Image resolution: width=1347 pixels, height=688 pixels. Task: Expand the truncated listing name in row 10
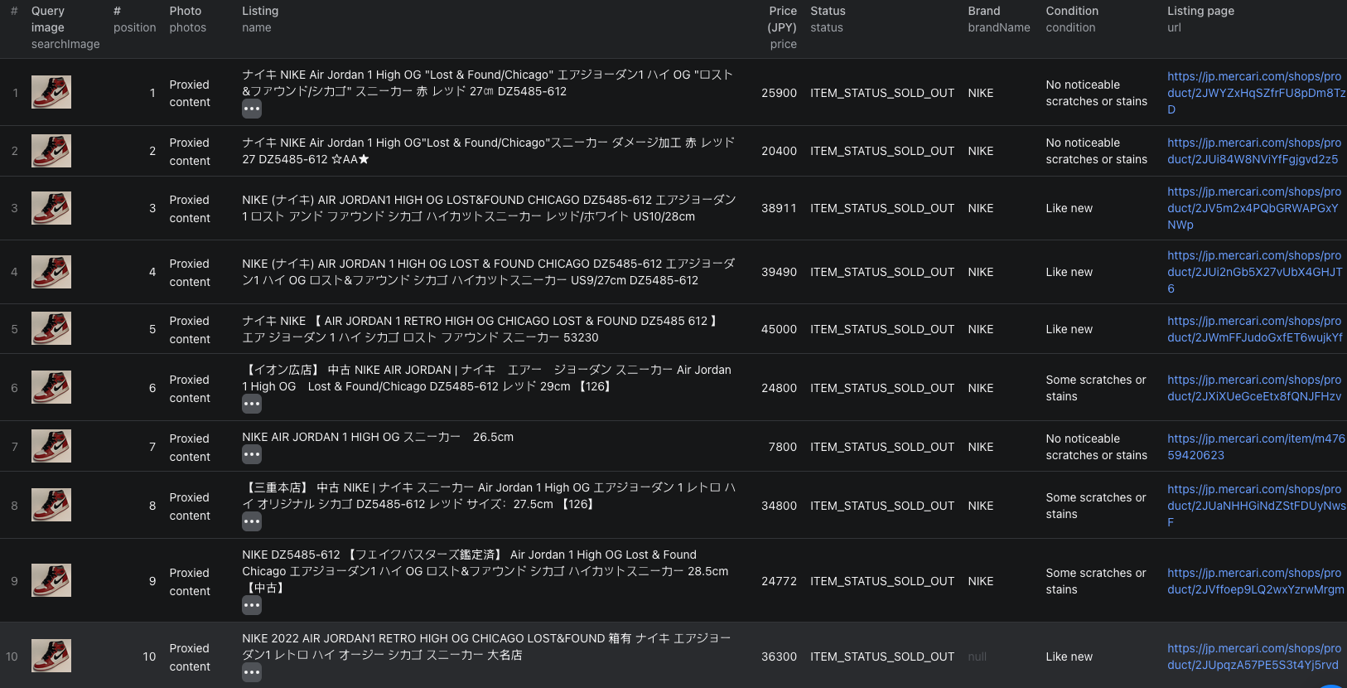click(x=252, y=672)
